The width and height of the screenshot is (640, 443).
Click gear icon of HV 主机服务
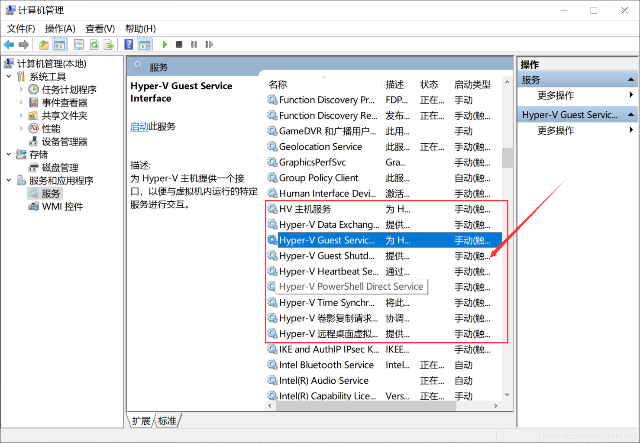point(272,209)
